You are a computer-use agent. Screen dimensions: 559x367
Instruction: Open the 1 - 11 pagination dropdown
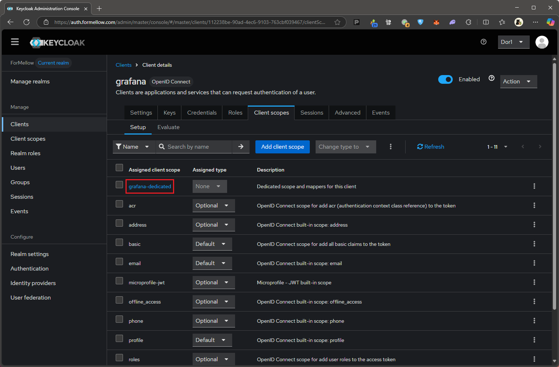click(497, 147)
